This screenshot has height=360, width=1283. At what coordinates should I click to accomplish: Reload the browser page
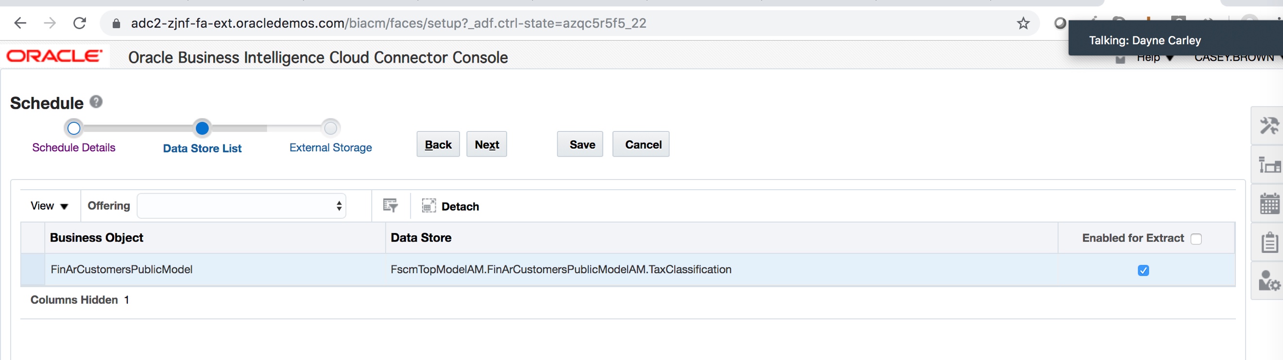[80, 23]
